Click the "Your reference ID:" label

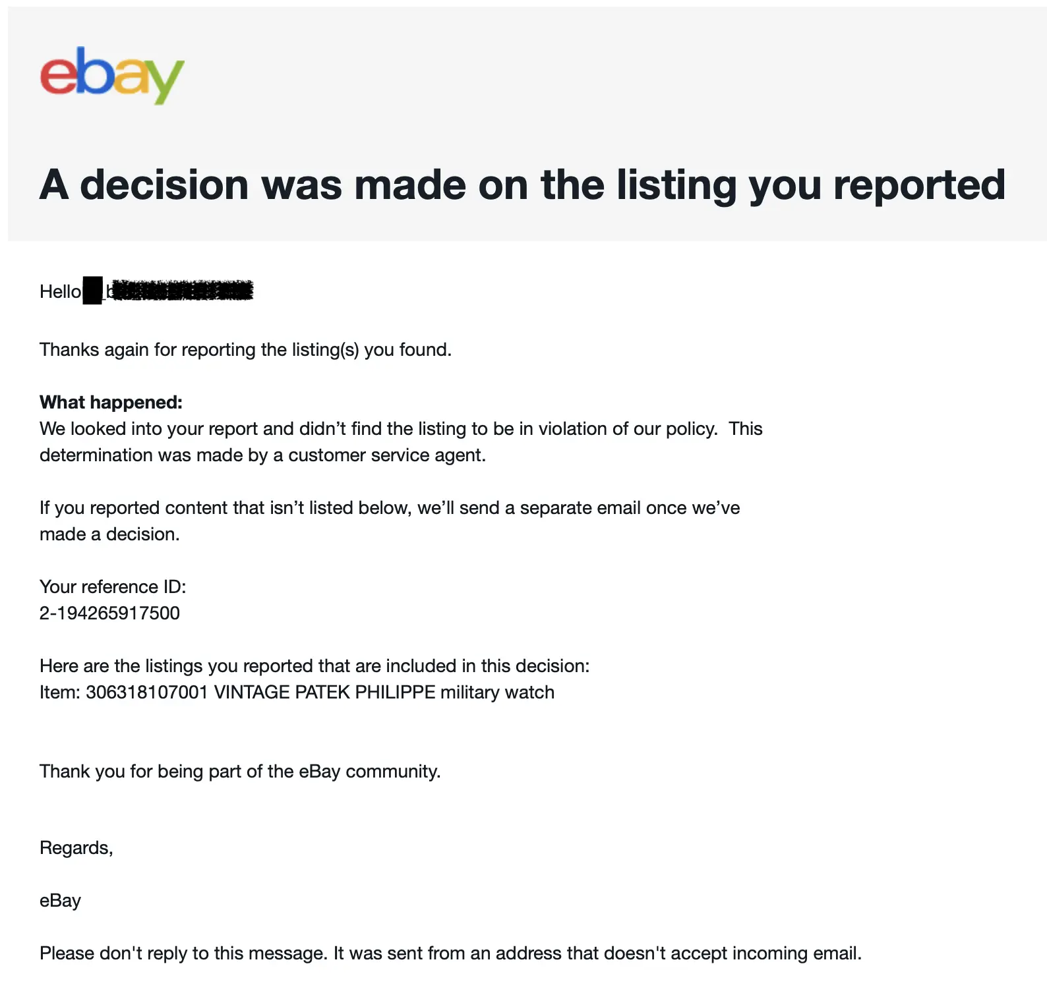(113, 586)
